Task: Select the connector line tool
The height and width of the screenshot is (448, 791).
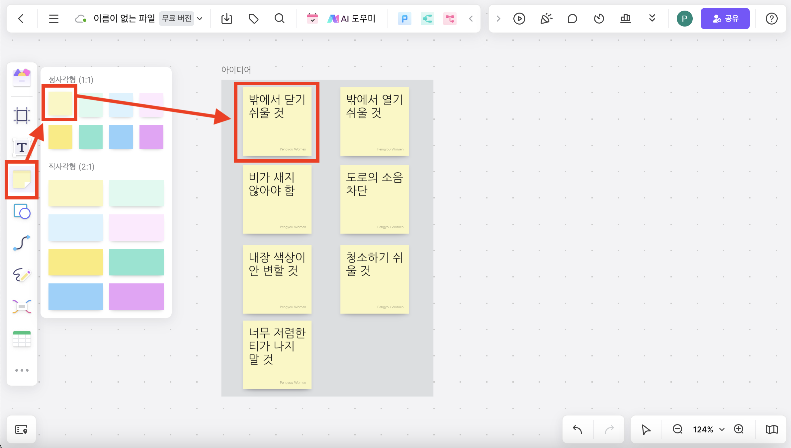Action: [x=22, y=243]
